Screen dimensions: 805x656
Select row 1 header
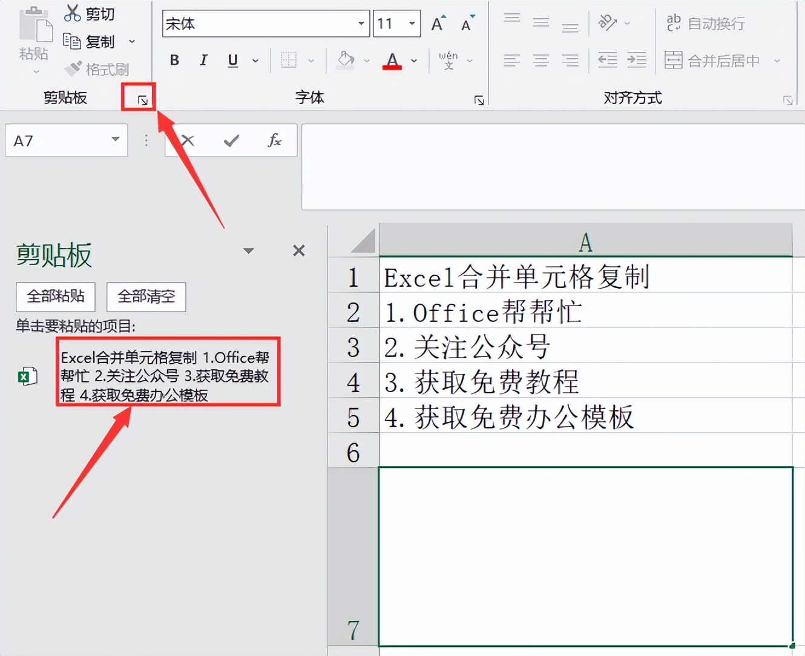[353, 277]
